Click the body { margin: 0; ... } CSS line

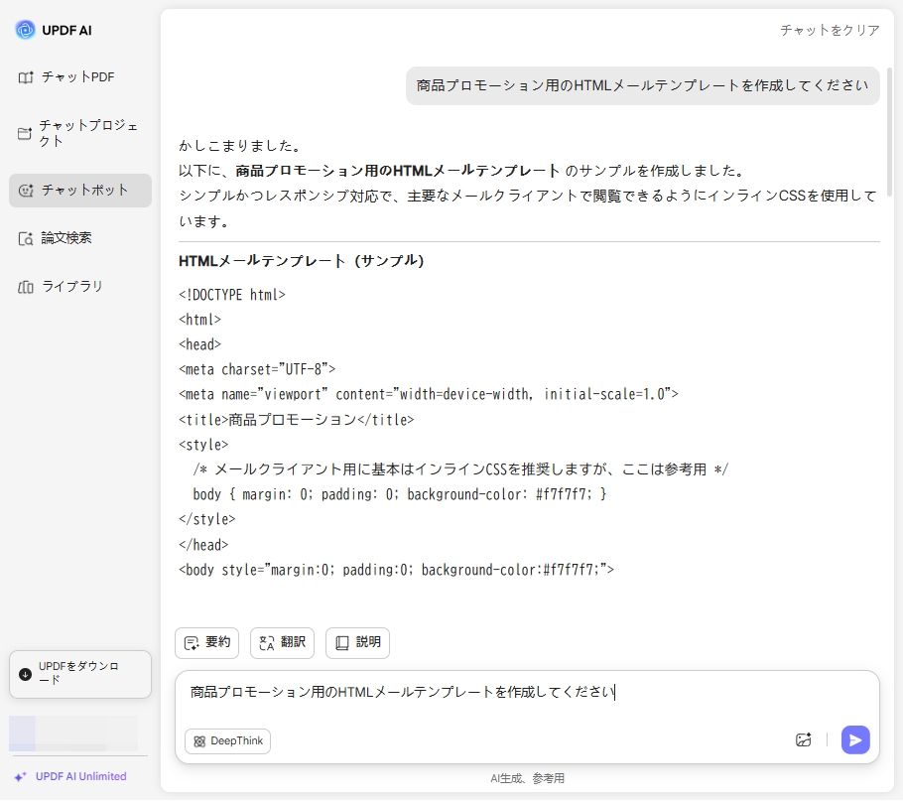pos(400,494)
